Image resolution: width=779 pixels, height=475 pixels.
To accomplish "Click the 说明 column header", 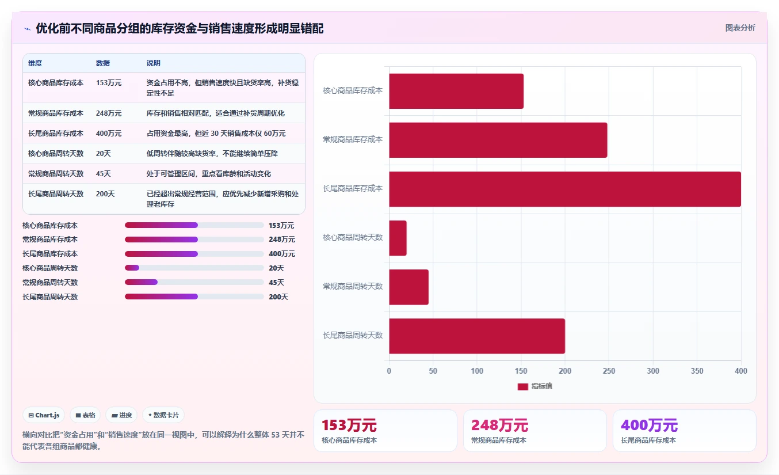I will click(x=154, y=63).
